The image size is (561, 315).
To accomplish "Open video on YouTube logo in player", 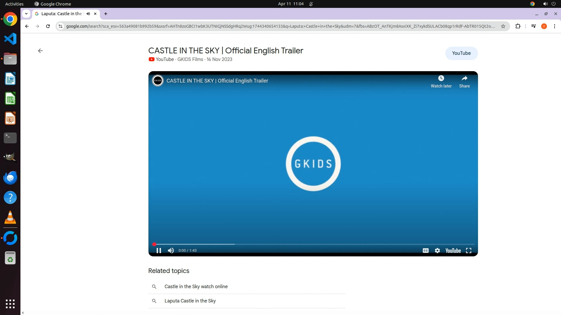I will pos(453,251).
